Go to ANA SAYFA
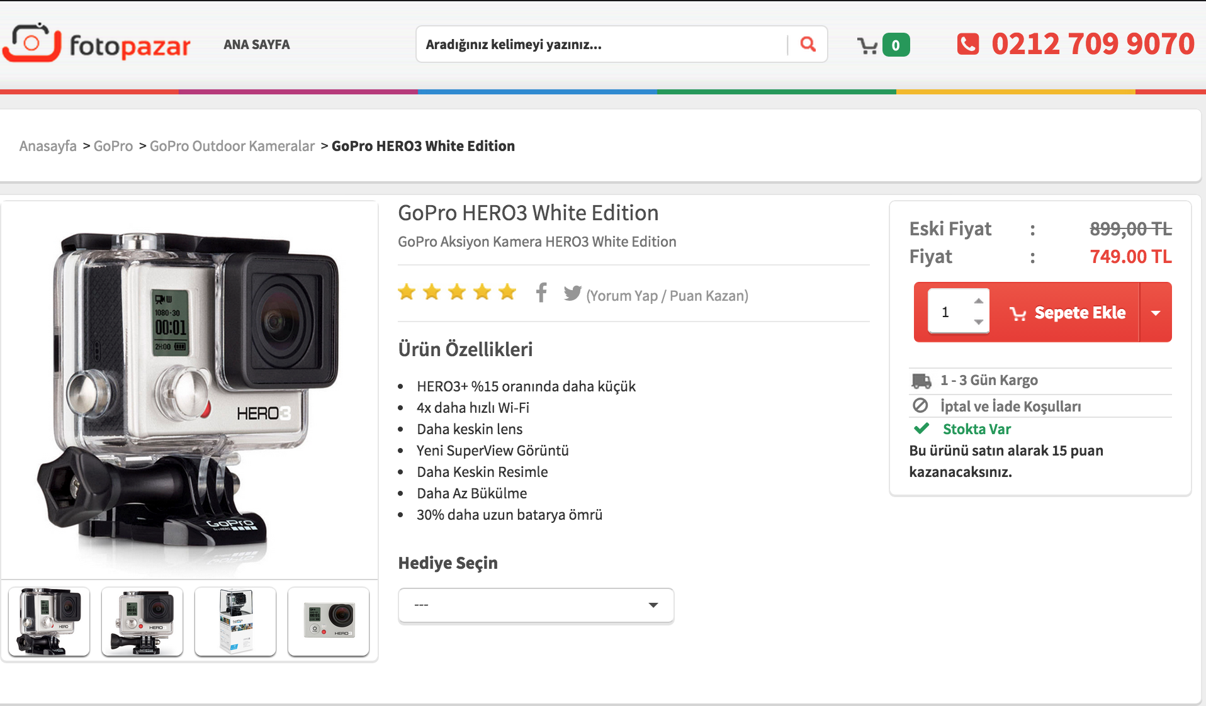The image size is (1206, 706). (x=257, y=45)
